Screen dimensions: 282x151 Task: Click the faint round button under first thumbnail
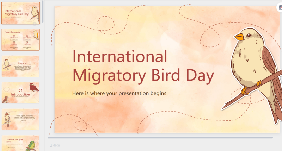tap(35, 24)
